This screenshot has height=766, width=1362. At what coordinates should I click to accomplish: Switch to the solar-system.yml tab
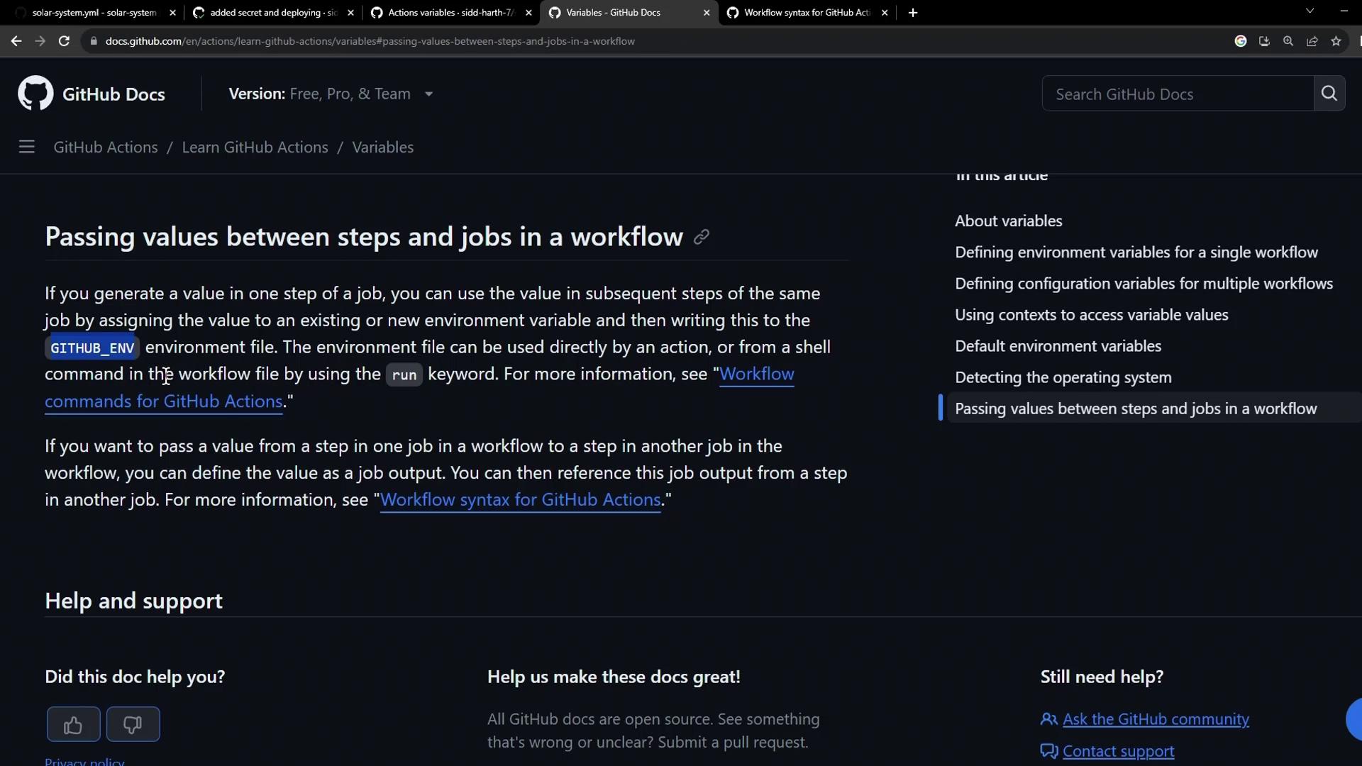(94, 13)
